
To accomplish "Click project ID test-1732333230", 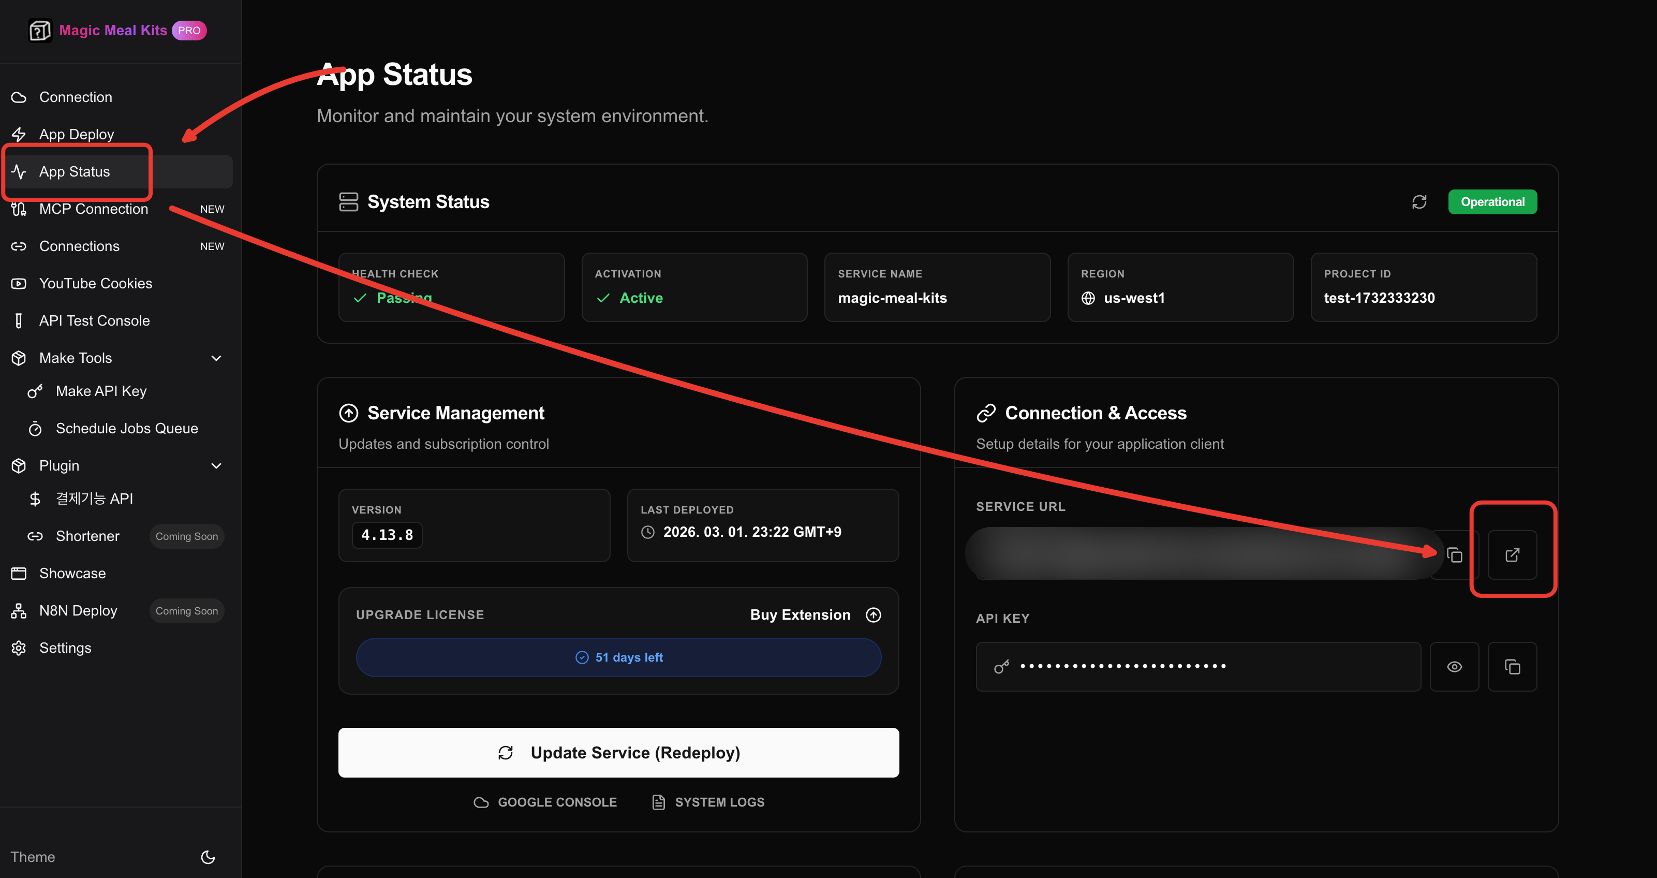I will pos(1379,298).
